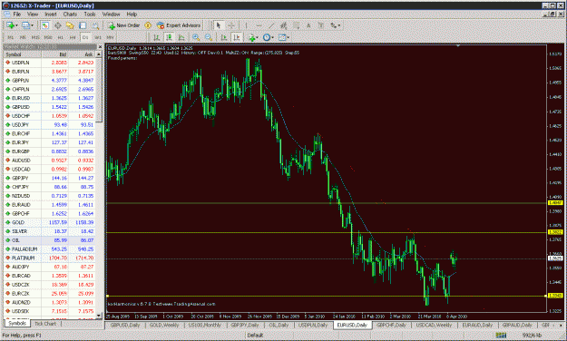The image size is (567, 341).
Task: Open the Profiles toolbar icon
Action: (25, 25)
